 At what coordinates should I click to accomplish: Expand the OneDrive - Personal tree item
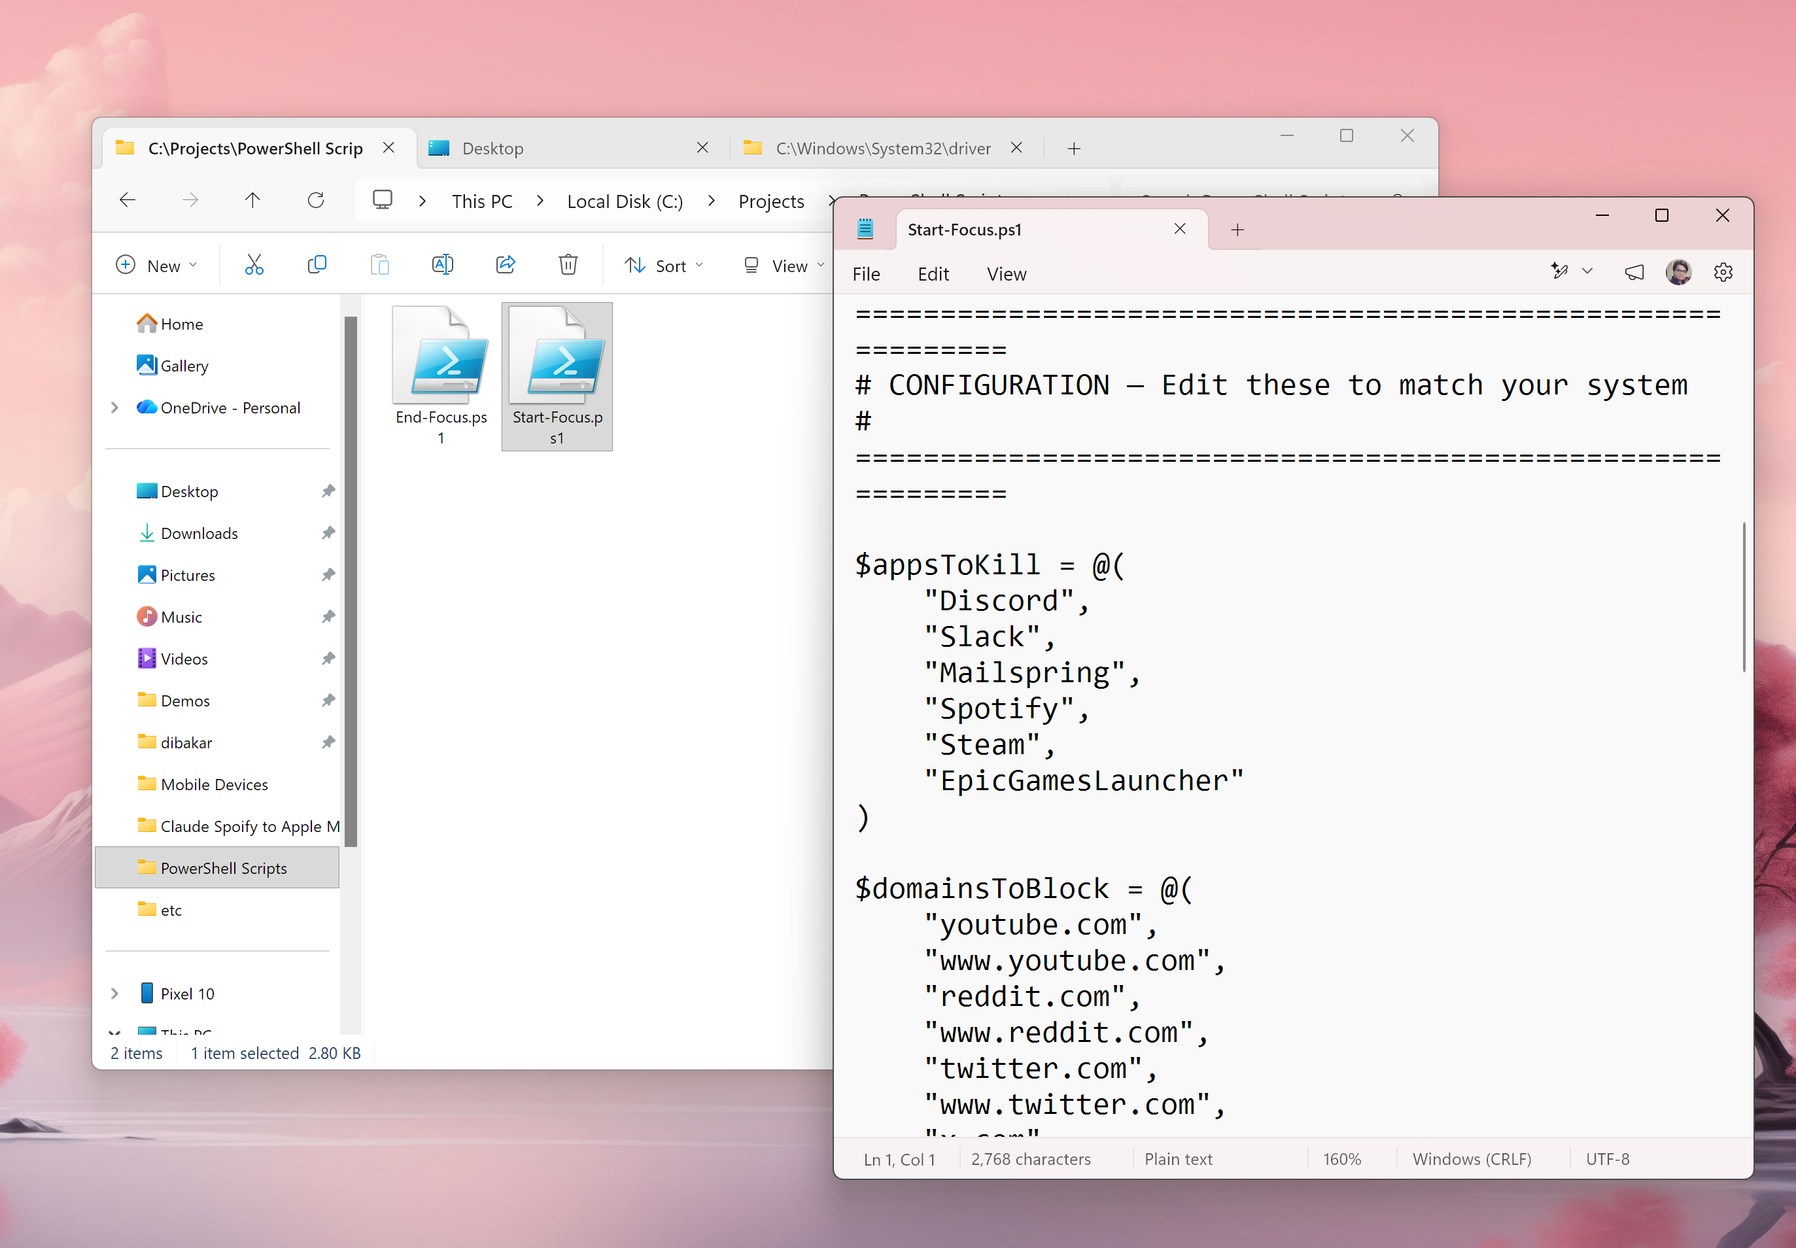click(x=115, y=407)
